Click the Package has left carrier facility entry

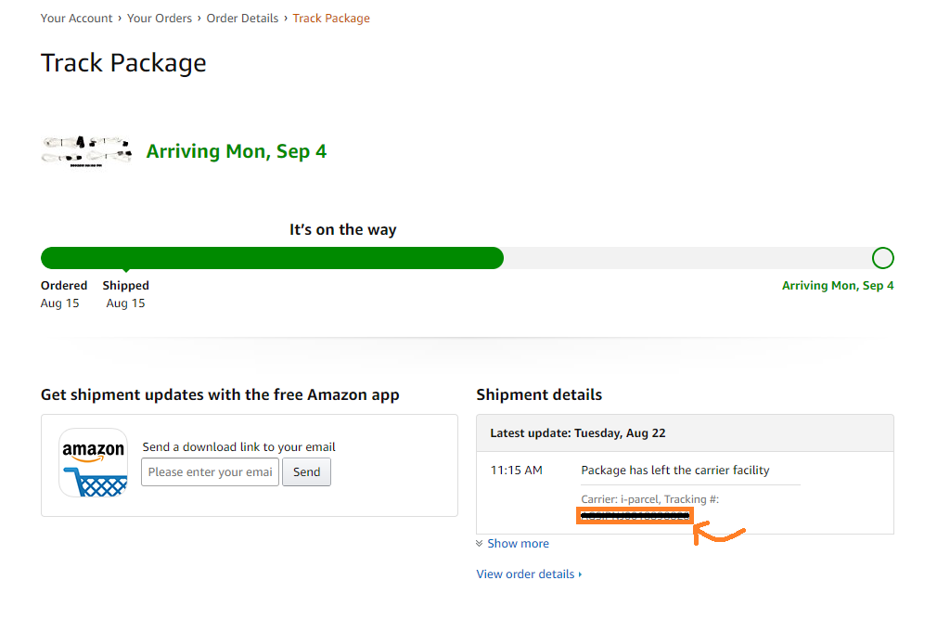point(675,470)
